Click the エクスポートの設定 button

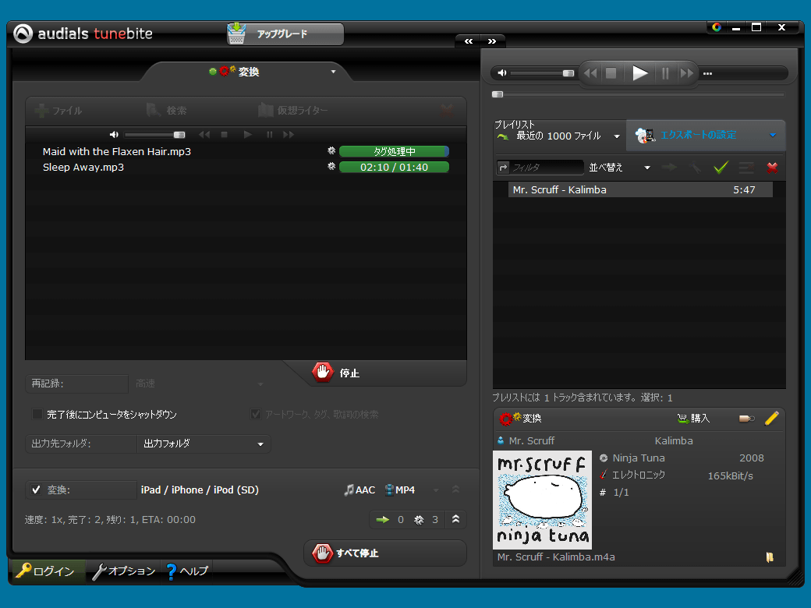706,135
